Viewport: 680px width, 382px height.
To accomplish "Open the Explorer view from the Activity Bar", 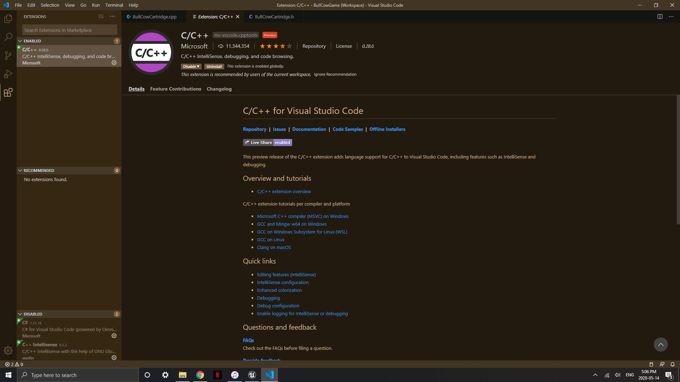I will (x=8, y=18).
